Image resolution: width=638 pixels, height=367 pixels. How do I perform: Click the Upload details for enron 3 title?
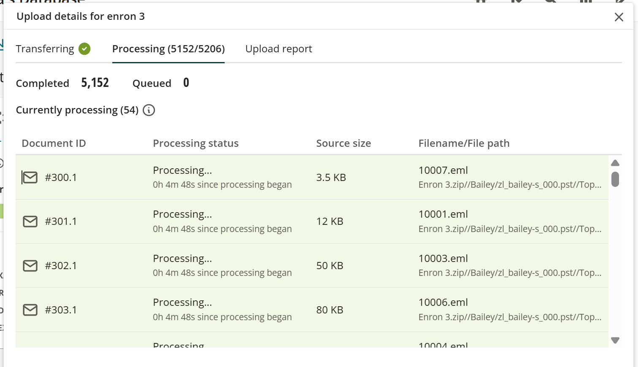point(81,16)
